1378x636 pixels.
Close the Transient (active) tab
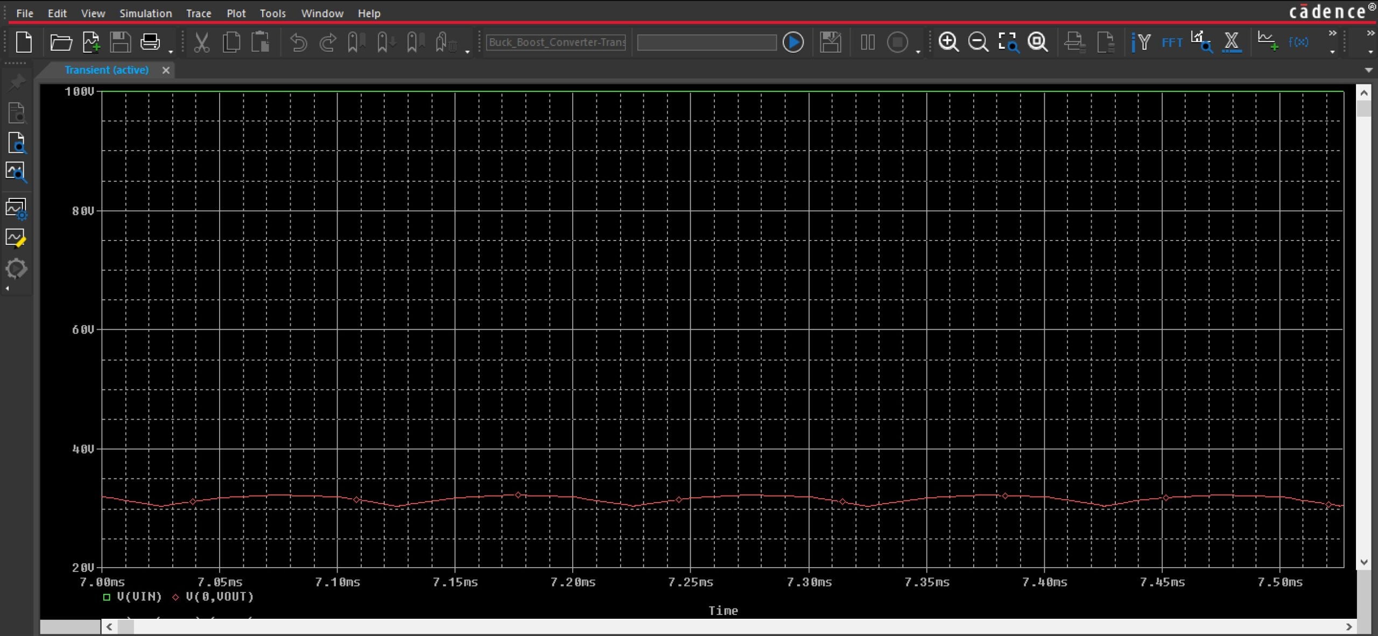pos(166,70)
